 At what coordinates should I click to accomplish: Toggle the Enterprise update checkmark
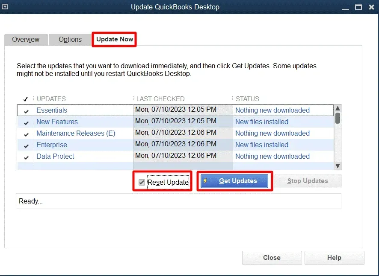click(26, 145)
